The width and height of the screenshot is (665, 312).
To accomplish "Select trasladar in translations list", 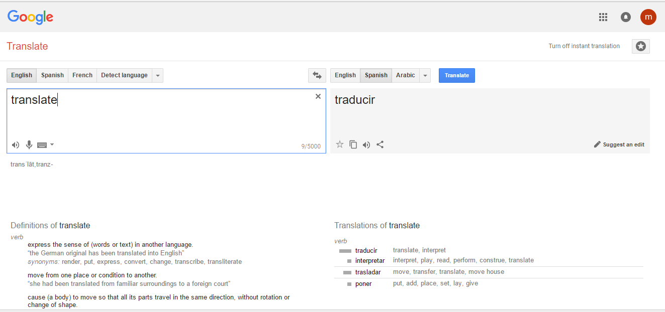I will click(x=368, y=272).
